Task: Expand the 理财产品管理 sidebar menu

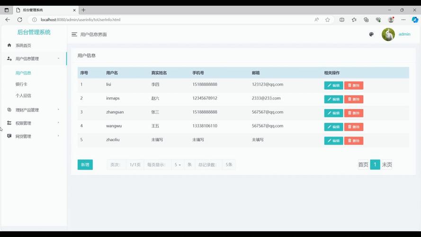Action: pyautogui.click(x=33, y=110)
